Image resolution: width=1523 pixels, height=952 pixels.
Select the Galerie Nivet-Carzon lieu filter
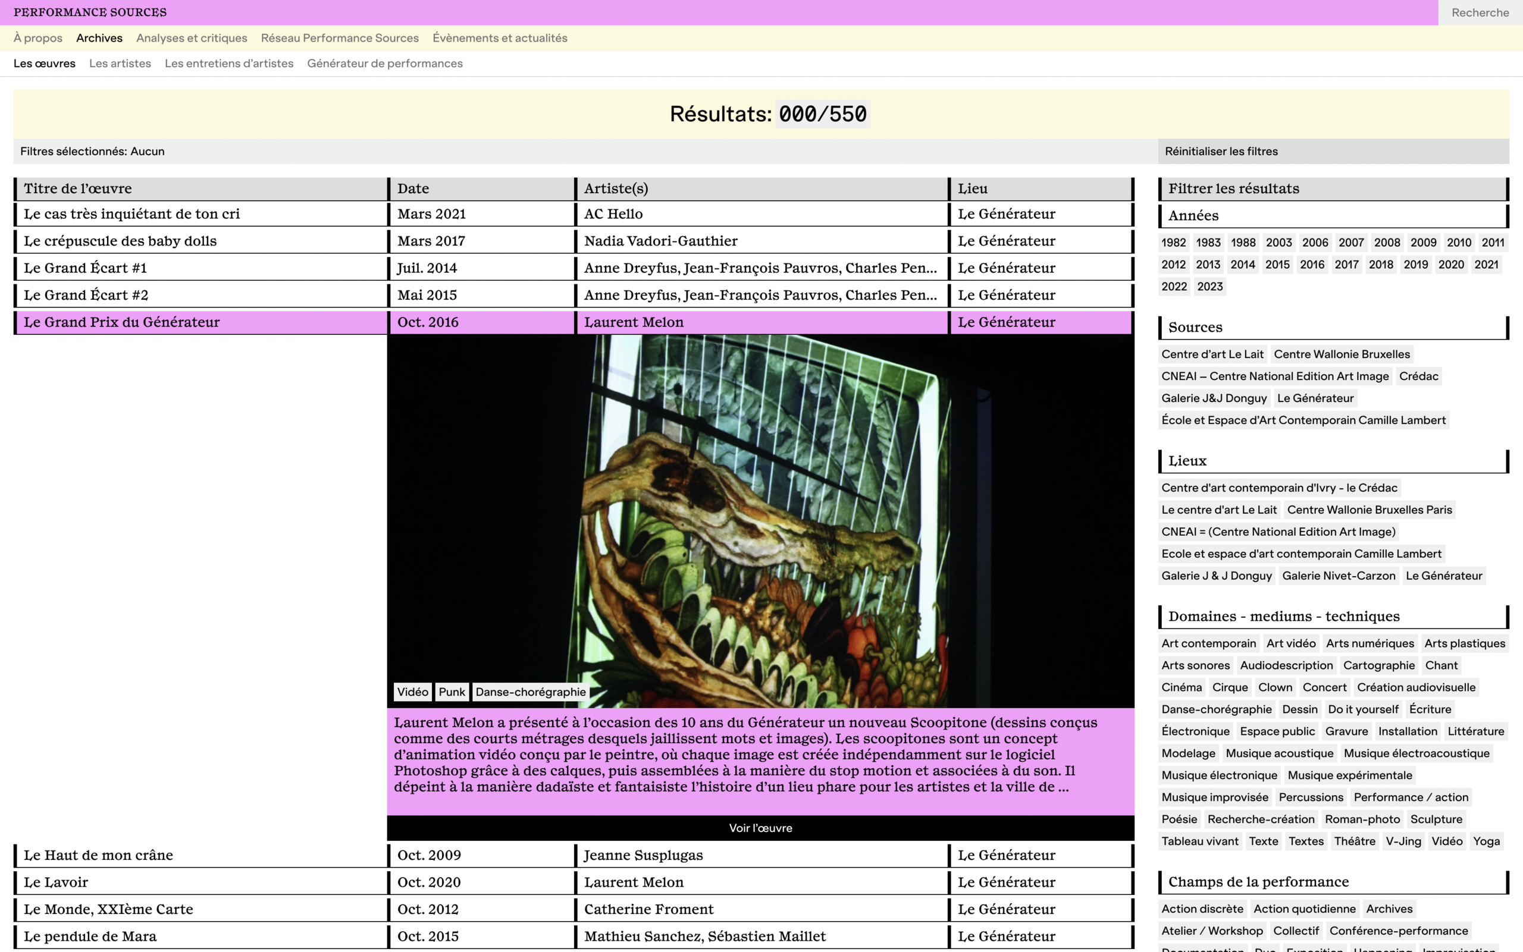click(x=1338, y=576)
